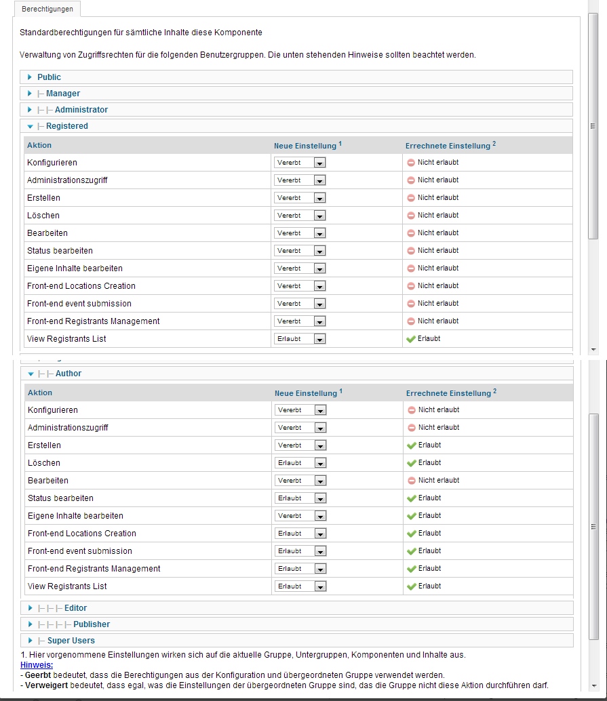This screenshot has height=701, width=607.
Task: Click scroll down arrow of upper scrollbar
Action: [x=593, y=349]
